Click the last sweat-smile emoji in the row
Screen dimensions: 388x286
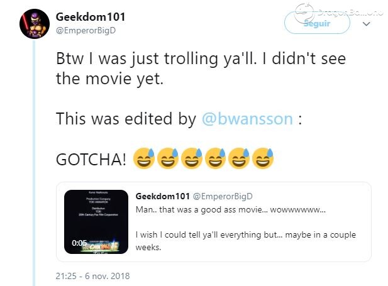263,158
